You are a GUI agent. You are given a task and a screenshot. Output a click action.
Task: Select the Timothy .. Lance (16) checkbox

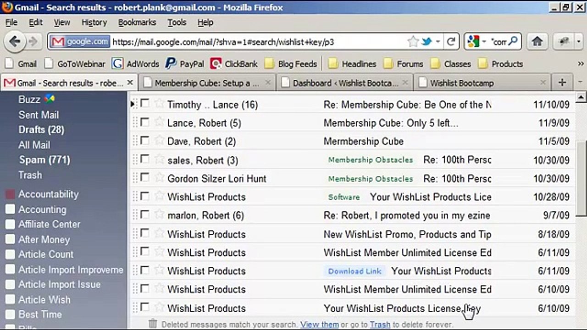[144, 104]
